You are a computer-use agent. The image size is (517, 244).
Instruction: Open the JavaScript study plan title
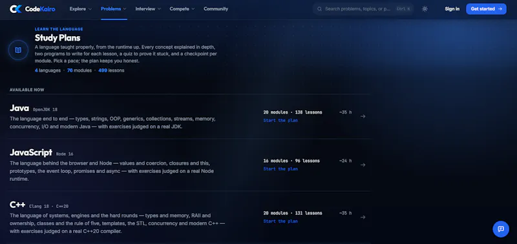coord(31,152)
